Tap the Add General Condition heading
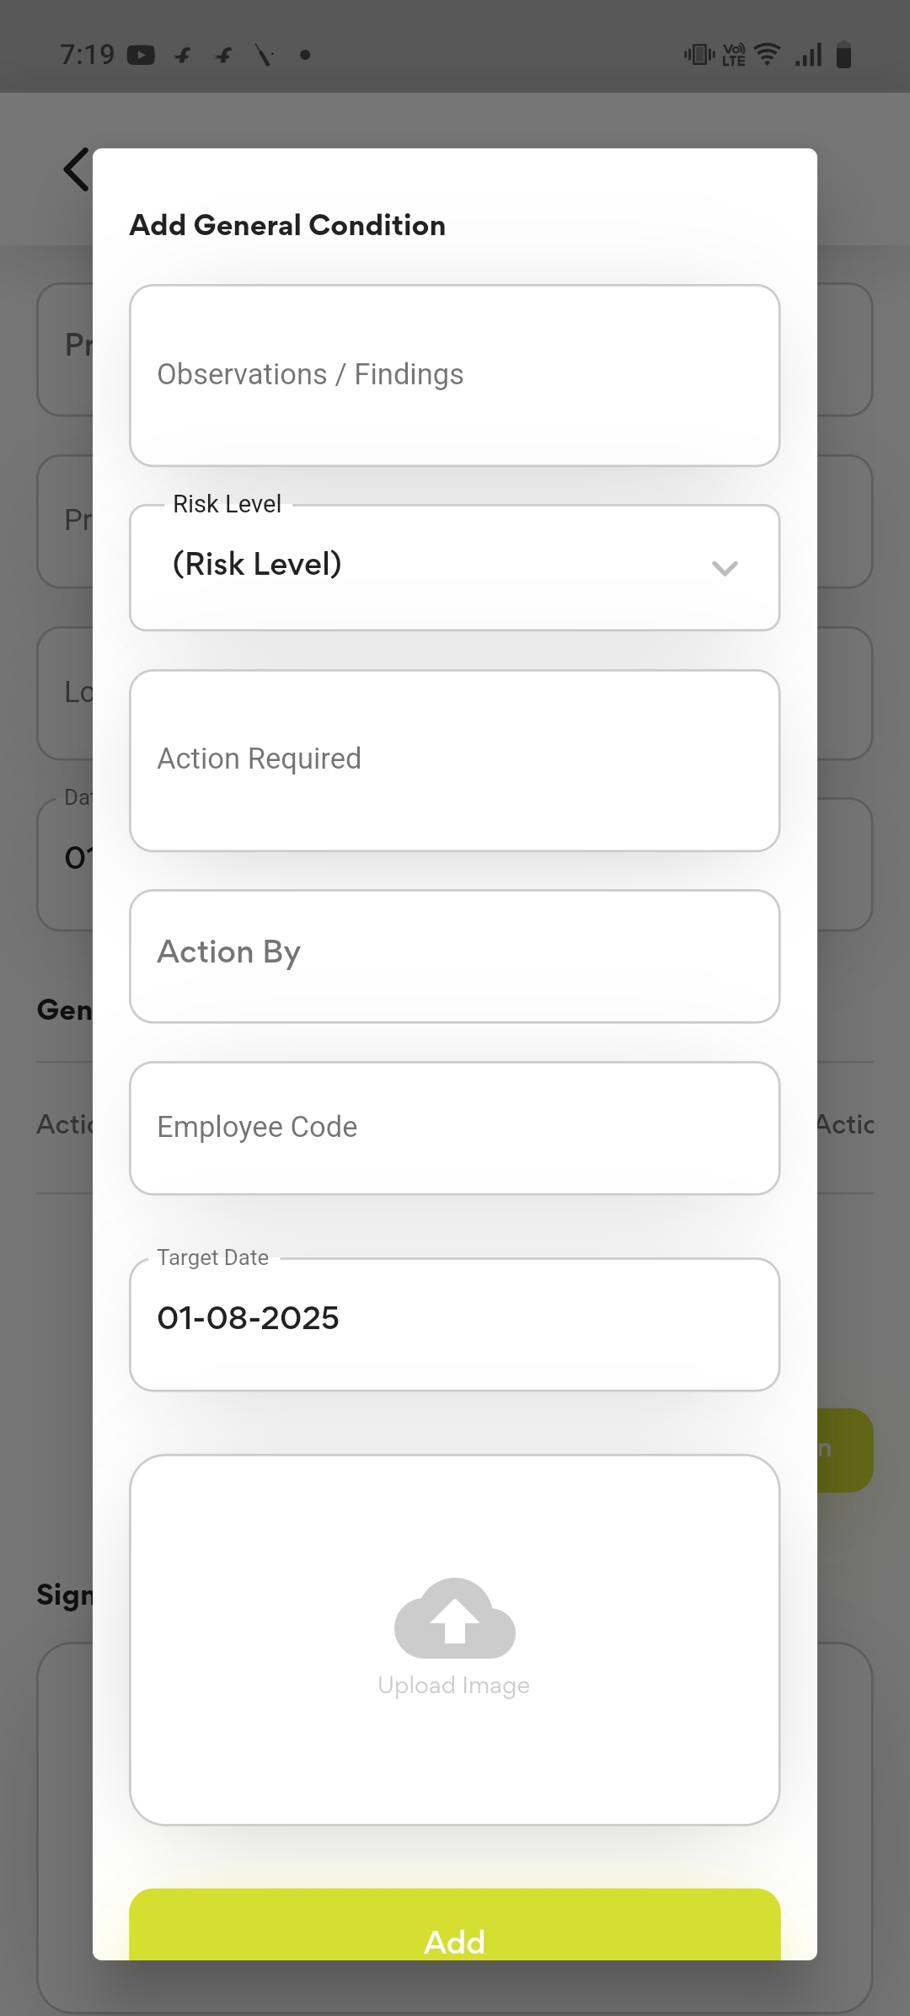This screenshot has height=2016, width=910. (287, 226)
